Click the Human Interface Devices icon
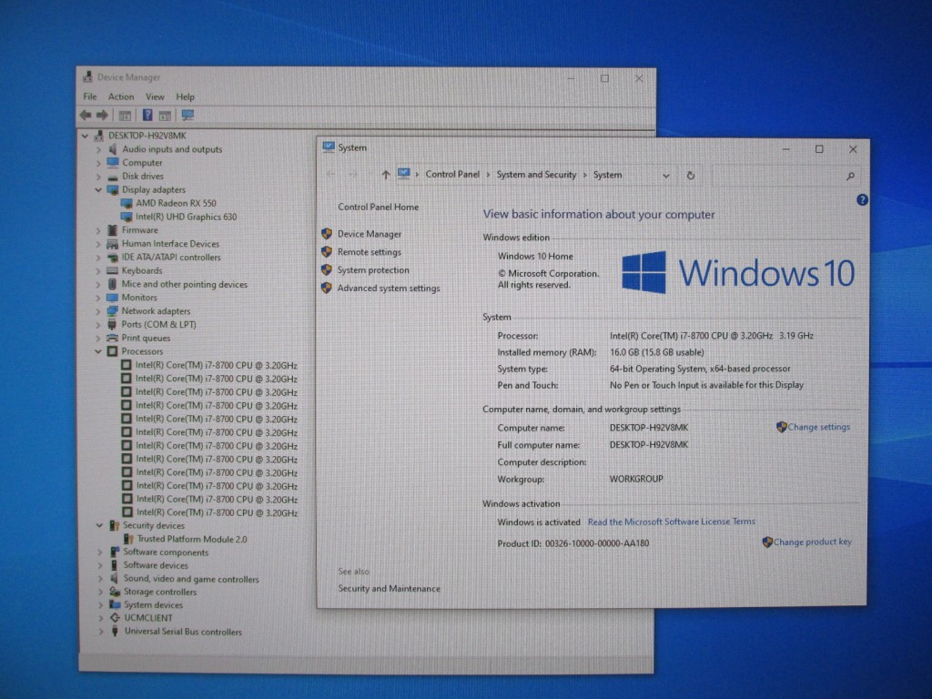 click(112, 244)
